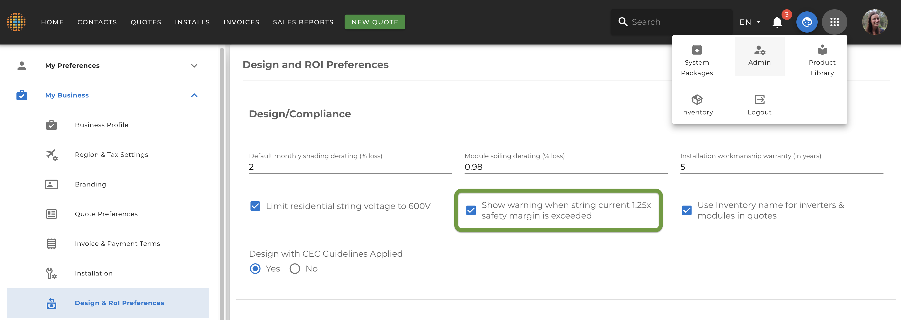Click Design & RoI Preferences money icon
Viewport: 901px width, 320px height.
(x=52, y=303)
